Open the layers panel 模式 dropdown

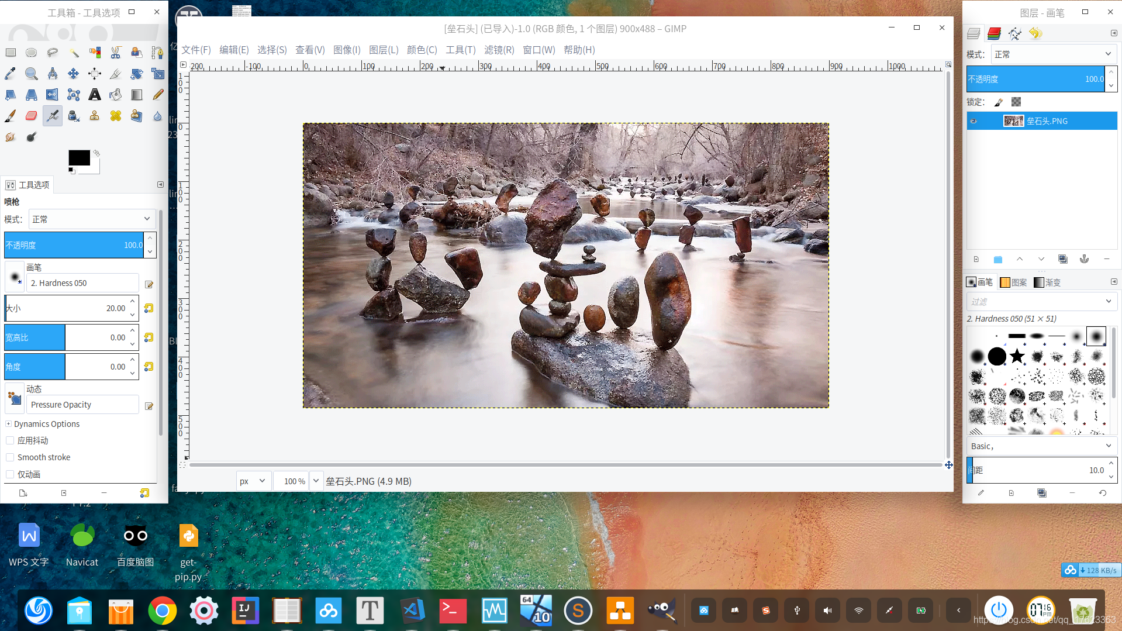(x=1054, y=54)
